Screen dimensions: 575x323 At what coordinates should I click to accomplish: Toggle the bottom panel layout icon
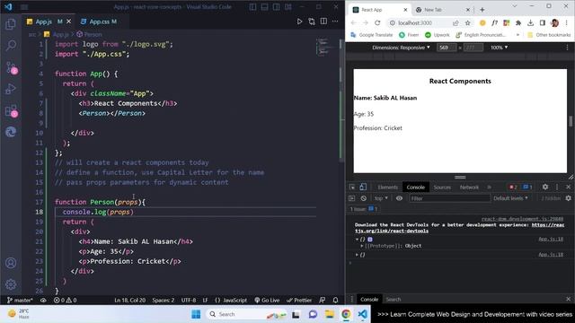click(264, 7)
